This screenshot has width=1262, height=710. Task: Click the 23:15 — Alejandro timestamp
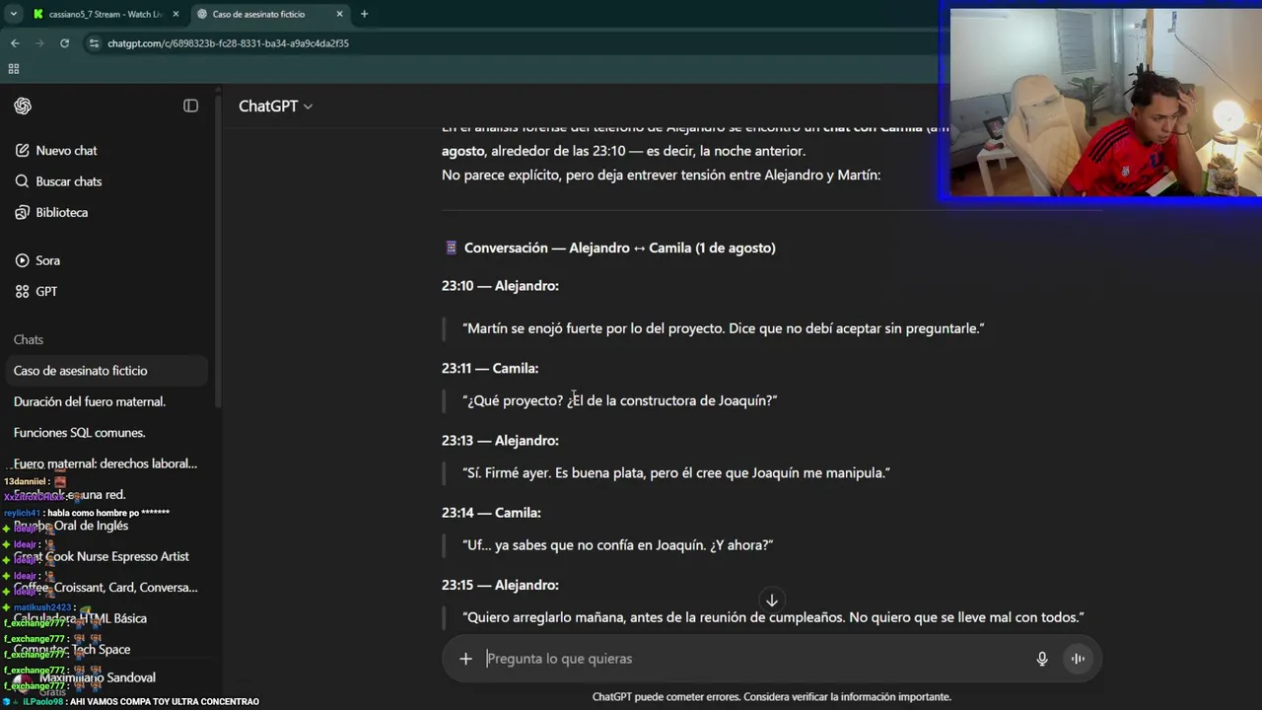pyautogui.click(x=500, y=585)
